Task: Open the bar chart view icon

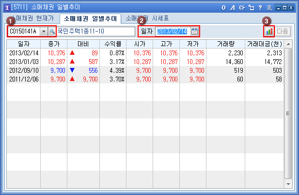Action: pyautogui.click(x=268, y=32)
